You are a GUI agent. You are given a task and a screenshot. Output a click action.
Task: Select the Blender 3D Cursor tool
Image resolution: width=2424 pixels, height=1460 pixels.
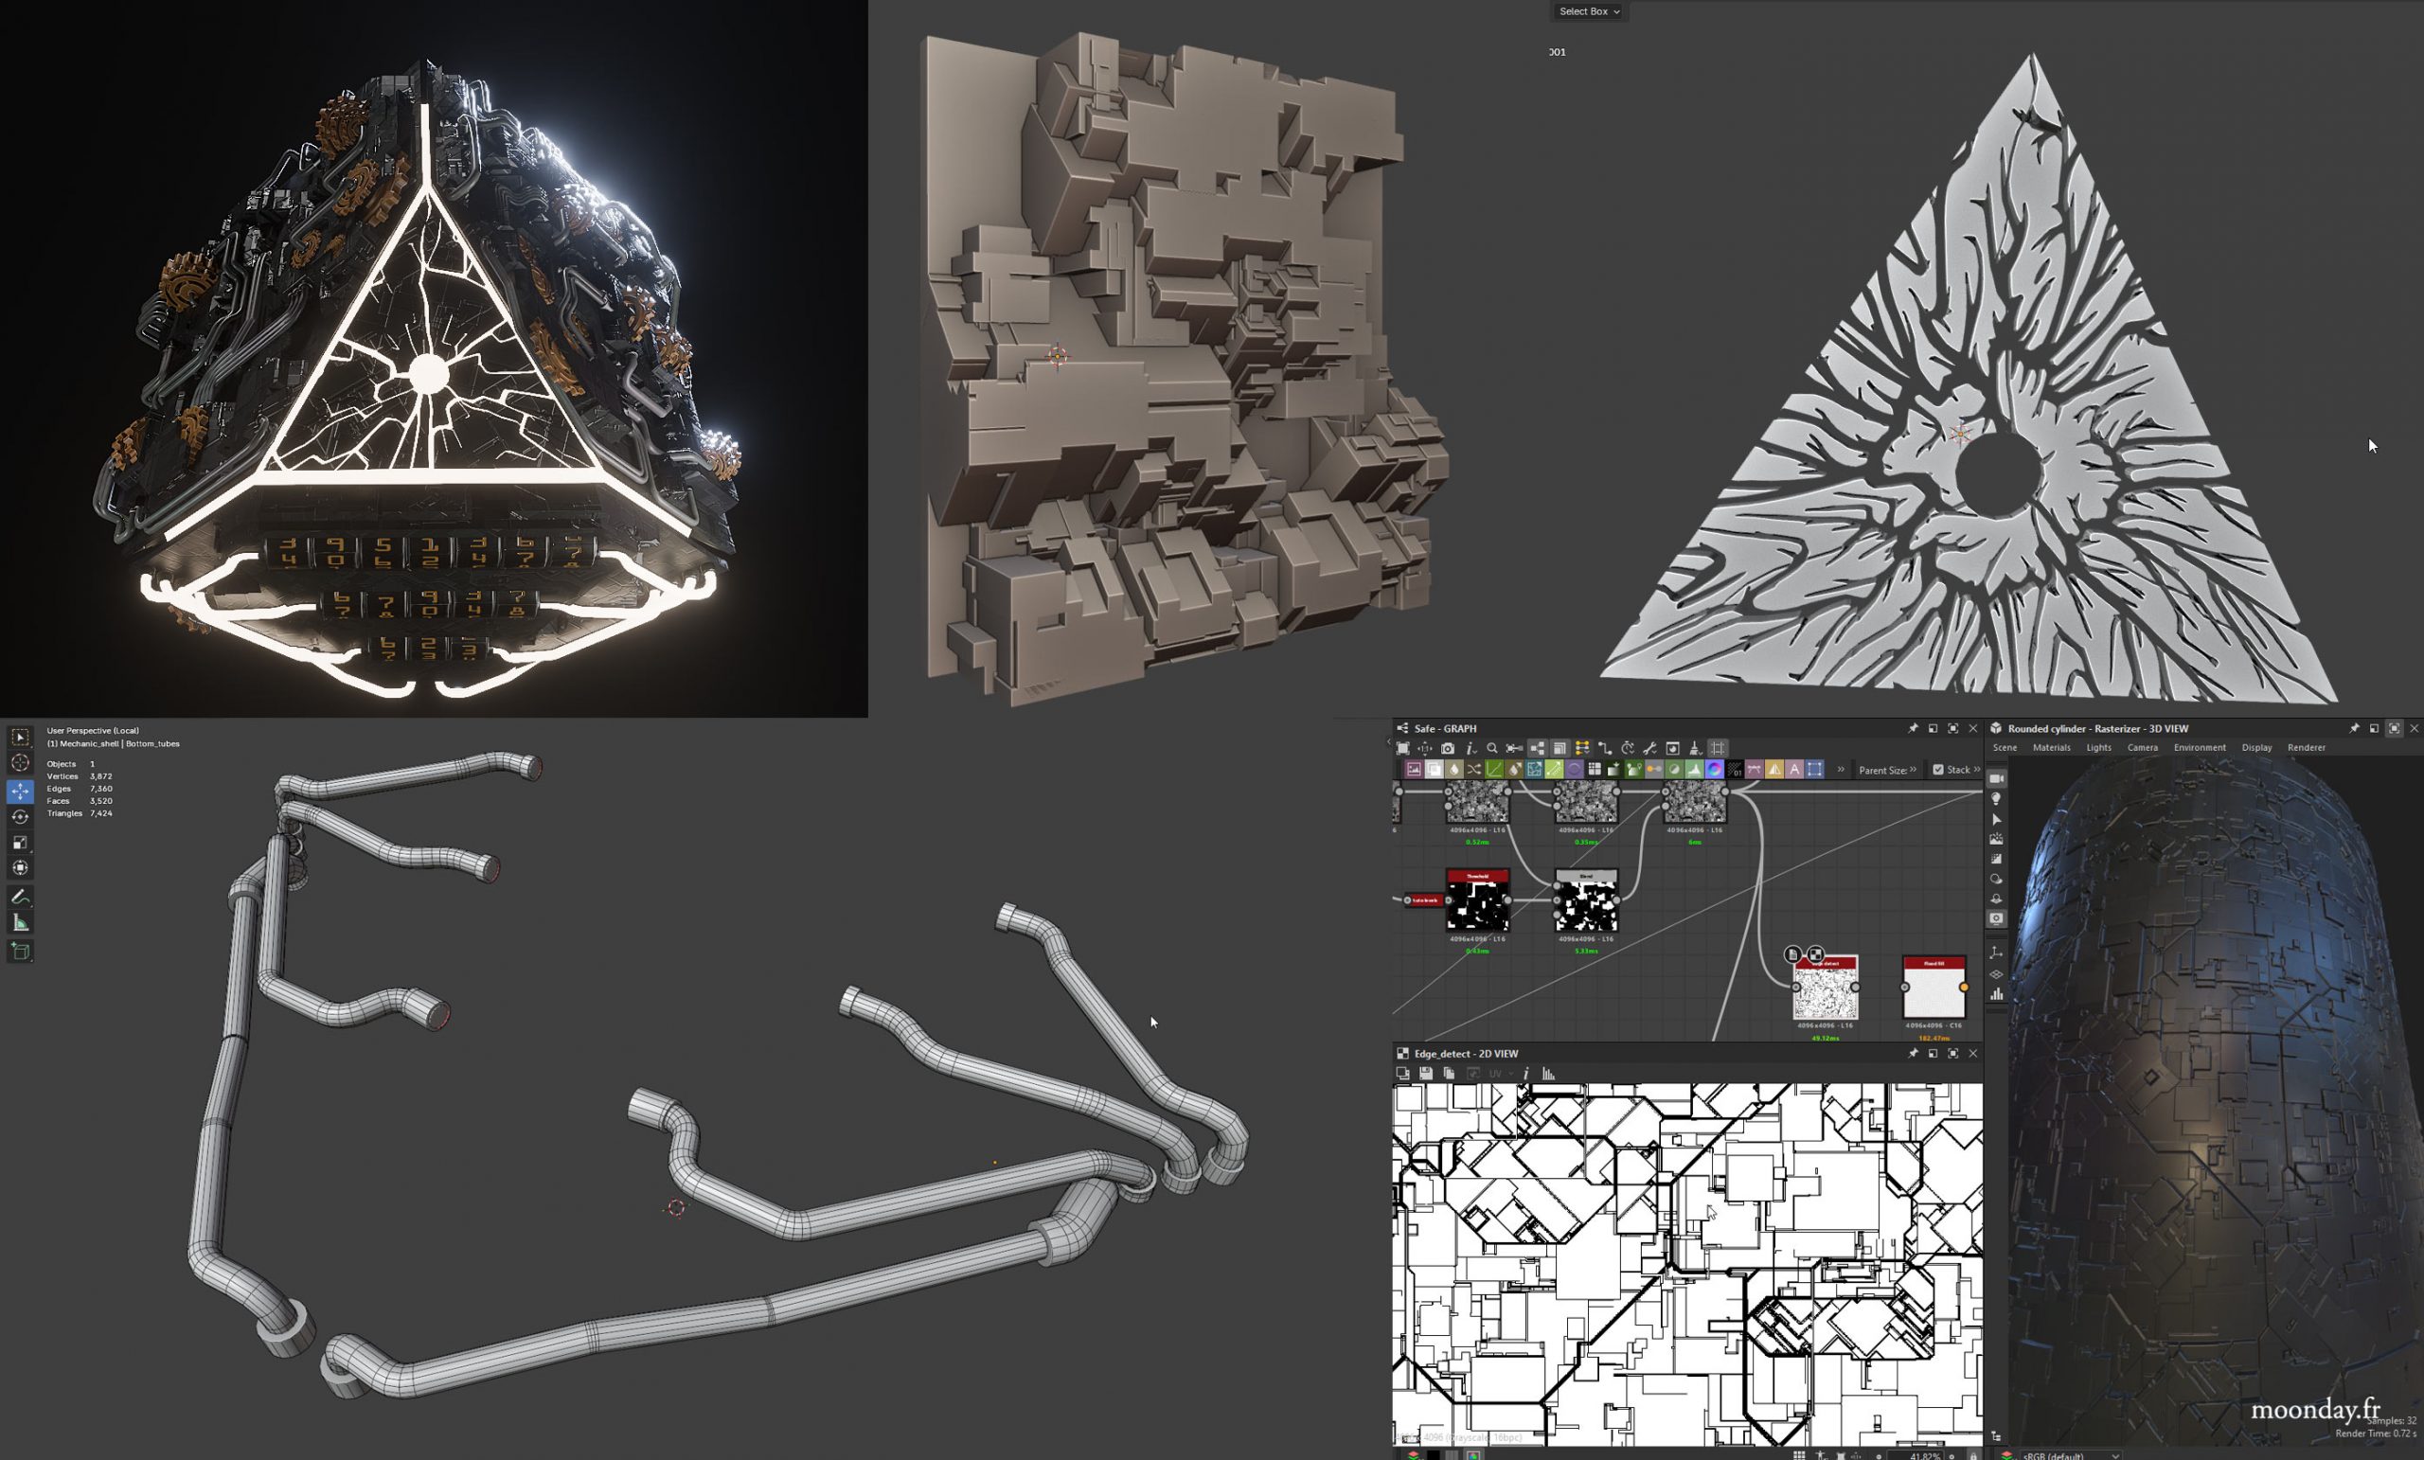coord(20,762)
